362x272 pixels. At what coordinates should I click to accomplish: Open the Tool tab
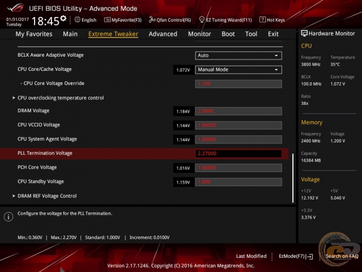[251, 34]
